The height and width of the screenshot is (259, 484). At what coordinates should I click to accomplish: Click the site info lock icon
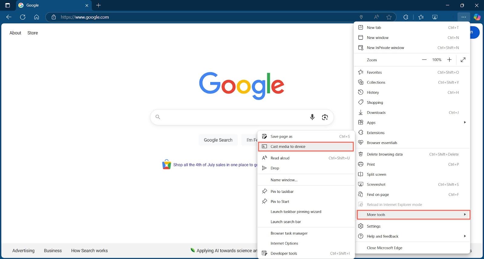pyautogui.click(x=54, y=17)
